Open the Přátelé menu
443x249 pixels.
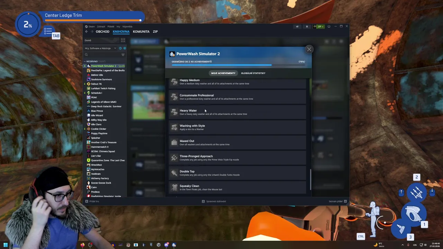pyautogui.click(x=111, y=26)
